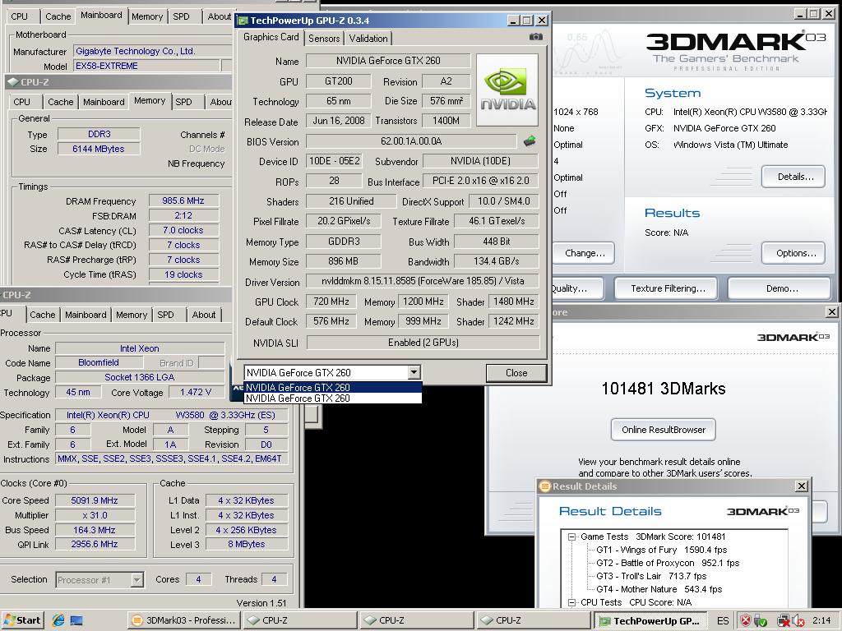This screenshot has width=842, height=631.
Task: Open the About tab in the CPU-Z processor window
Action: [204, 315]
